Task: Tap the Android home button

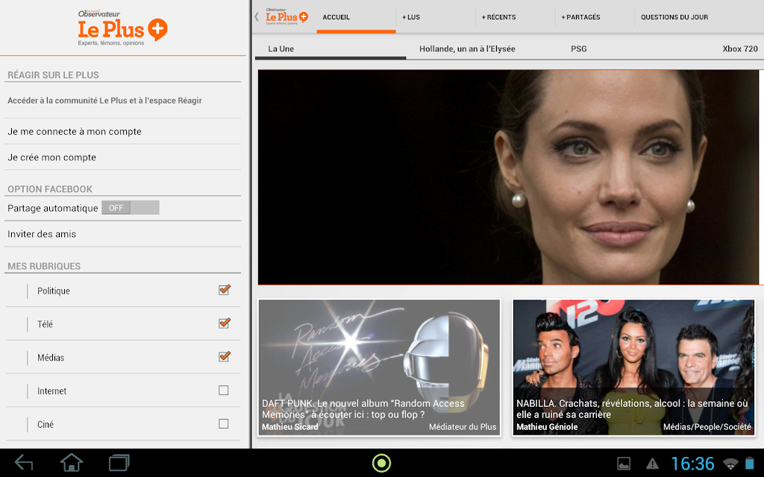Action: tap(71, 462)
